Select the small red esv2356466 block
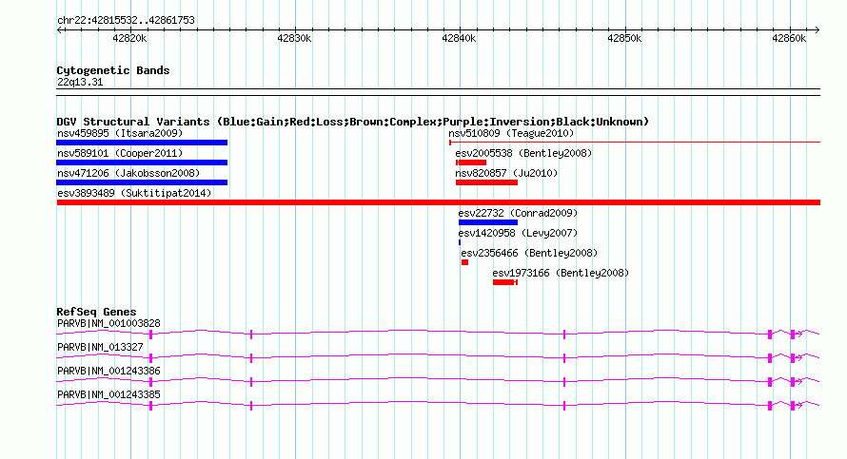 coord(465,262)
